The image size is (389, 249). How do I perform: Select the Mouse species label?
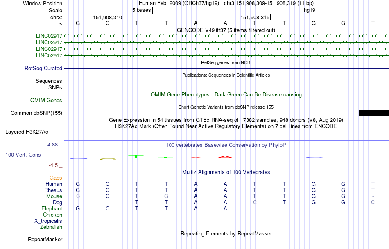click(x=54, y=196)
